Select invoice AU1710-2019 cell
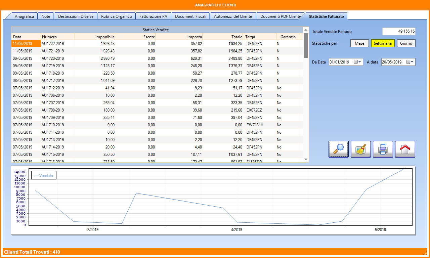This screenshot has width=430, height=258. pyautogui.click(x=58, y=125)
